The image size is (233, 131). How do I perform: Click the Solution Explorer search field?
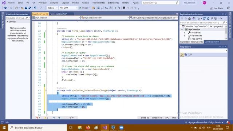pyautogui.click(x=203, y=23)
